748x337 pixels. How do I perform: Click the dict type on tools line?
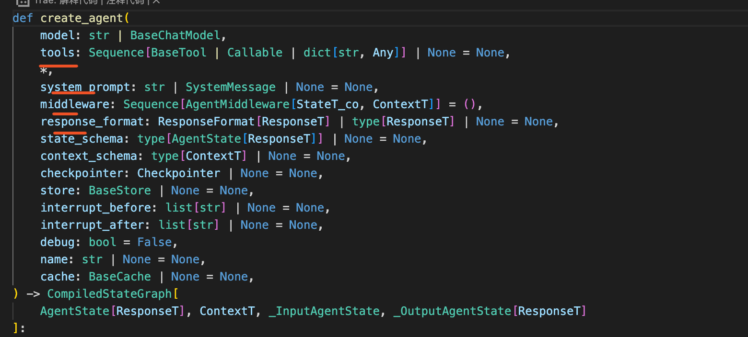[x=317, y=53]
